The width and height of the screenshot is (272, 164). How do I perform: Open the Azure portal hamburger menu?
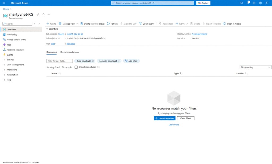[4, 3]
